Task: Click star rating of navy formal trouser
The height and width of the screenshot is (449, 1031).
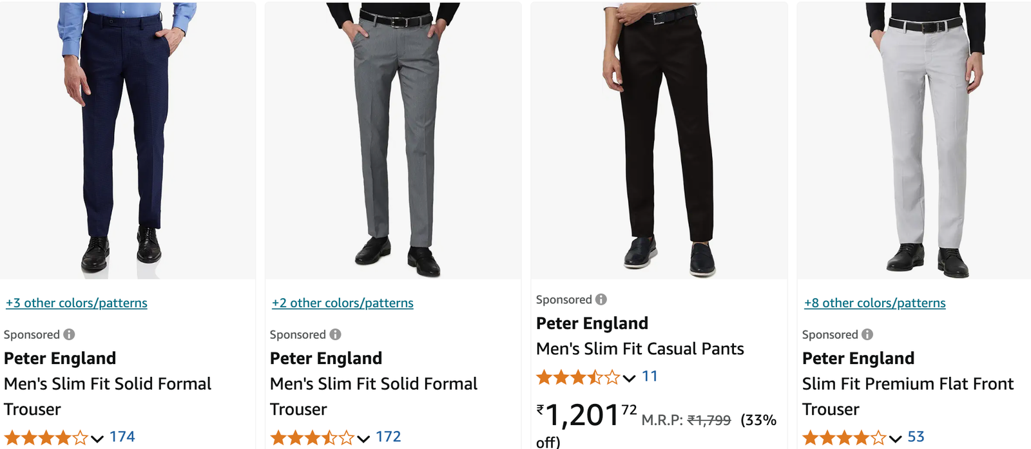Action: [46, 438]
